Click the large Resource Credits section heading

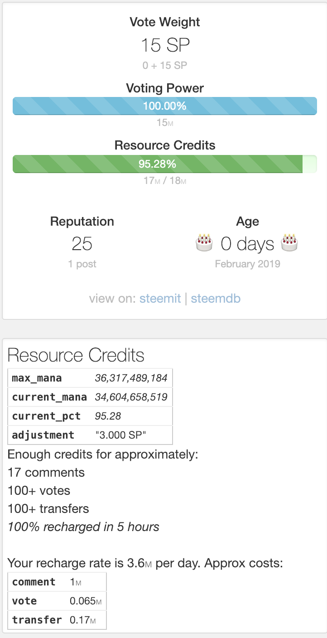(76, 356)
